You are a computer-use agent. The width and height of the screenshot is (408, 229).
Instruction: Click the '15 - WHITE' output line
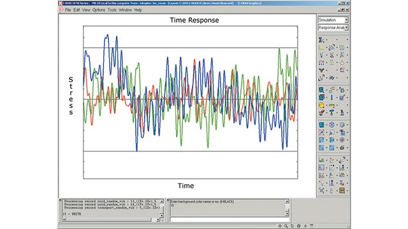[x=71, y=214]
